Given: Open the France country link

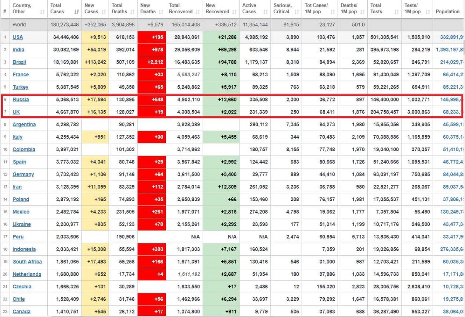Looking at the screenshot, I should (21, 74).
